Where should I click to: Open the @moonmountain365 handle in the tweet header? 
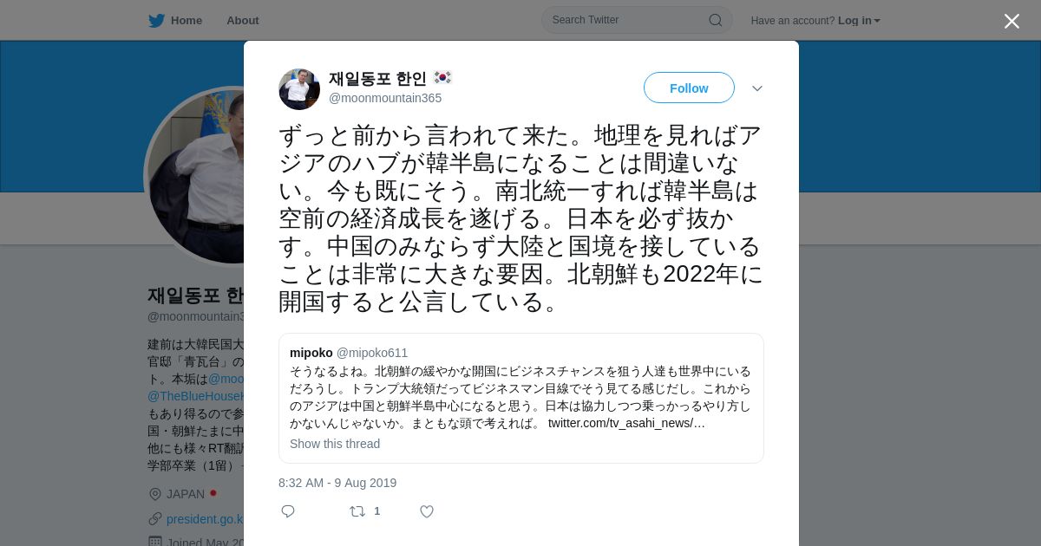(385, 98)
